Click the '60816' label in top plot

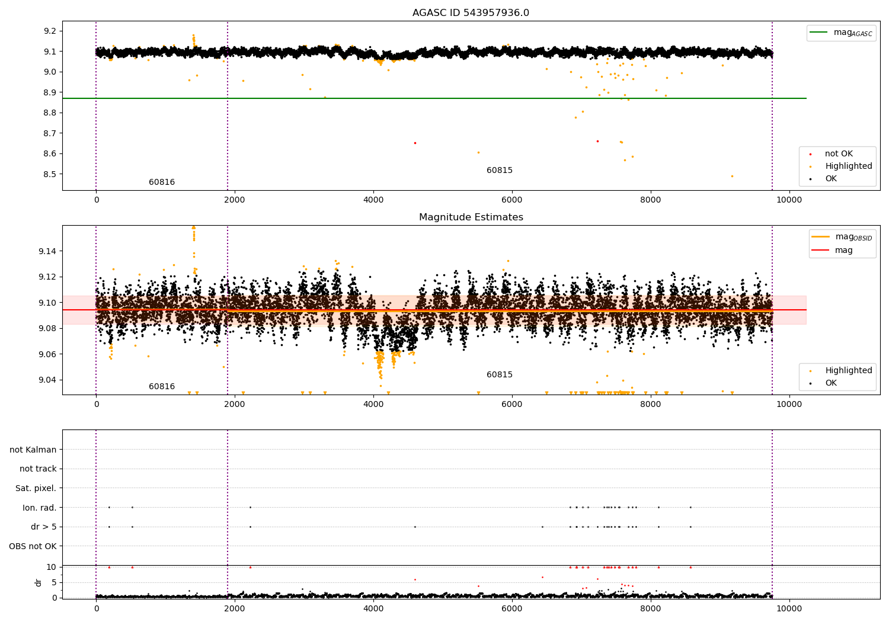(x=162, y=182)
